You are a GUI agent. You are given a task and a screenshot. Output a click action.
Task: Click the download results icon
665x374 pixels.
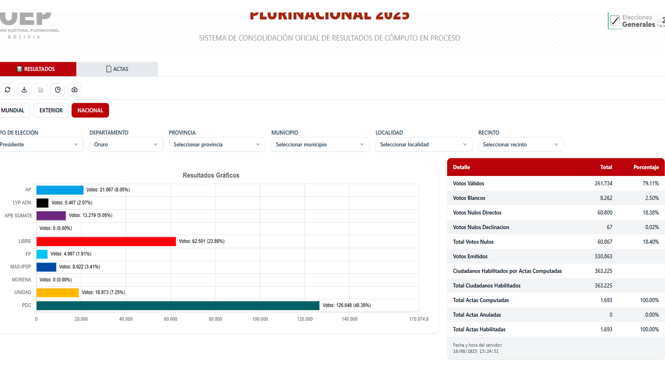[24, 90]
